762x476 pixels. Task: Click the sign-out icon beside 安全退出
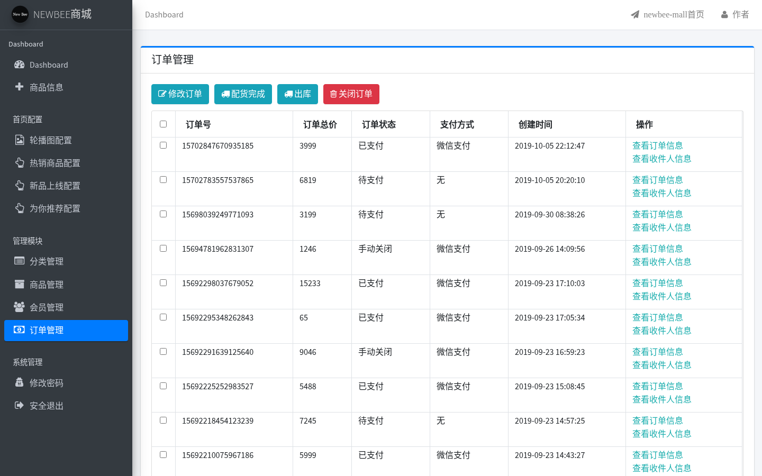[20, 405]
